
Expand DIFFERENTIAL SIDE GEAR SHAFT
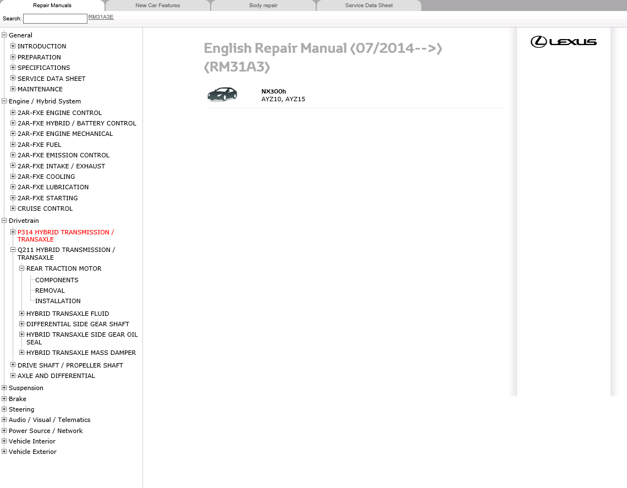(22, 323)
